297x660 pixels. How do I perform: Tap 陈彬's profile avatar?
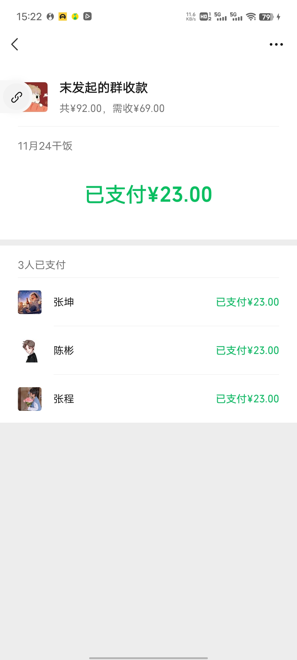coord(30,351)
